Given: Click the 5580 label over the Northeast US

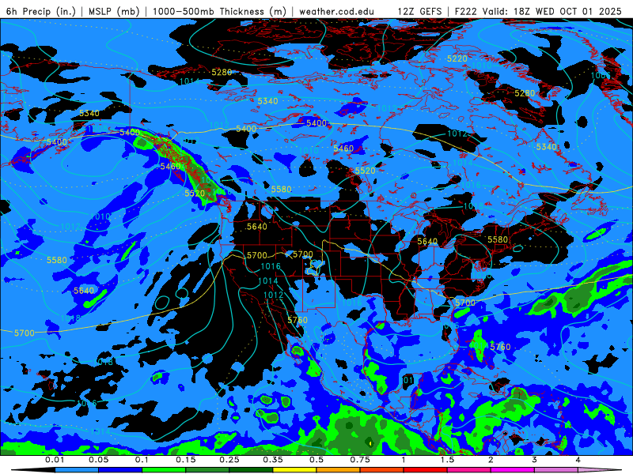Looking at the screenshot, I should click(x=498, y=240).
